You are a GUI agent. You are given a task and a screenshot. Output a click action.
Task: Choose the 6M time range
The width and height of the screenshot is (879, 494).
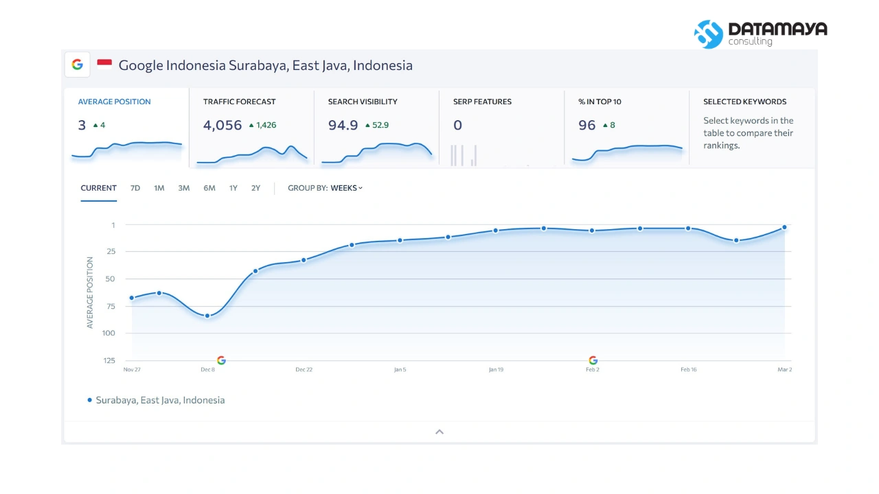pyautogui.click(x=209, y=188)
